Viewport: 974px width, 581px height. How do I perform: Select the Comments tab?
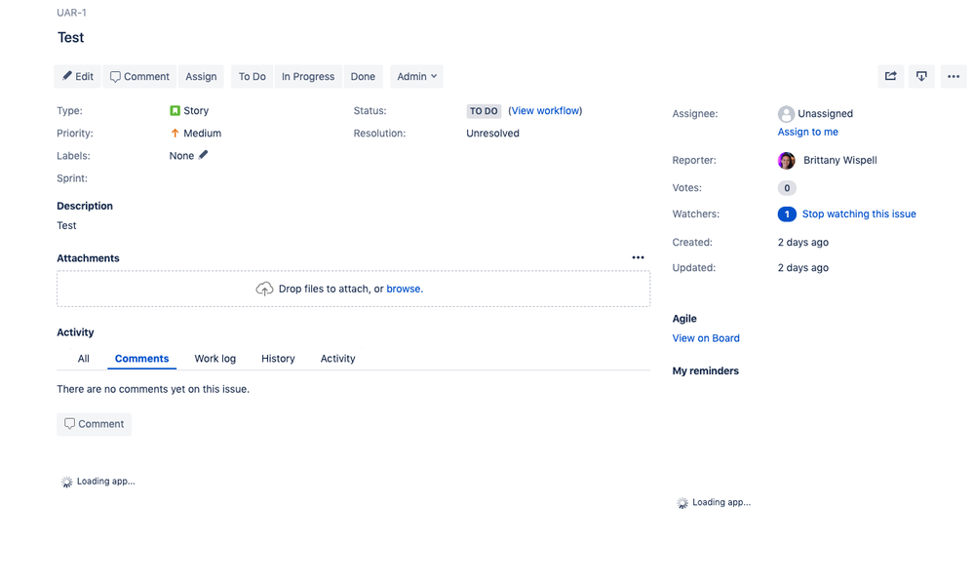coord(141,359)
